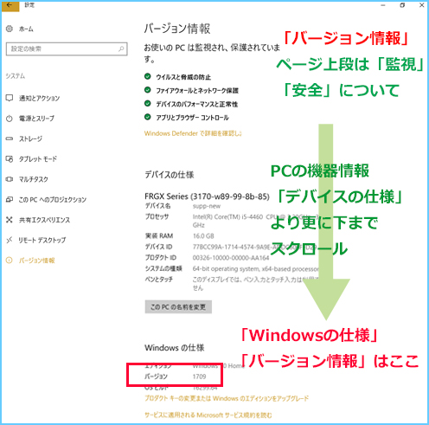Click ウイルスと脅威の防止 status text
429x425 pixels.
tap(183, 77)
